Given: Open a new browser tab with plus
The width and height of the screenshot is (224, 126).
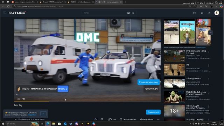Looking at the screenshot, I should pos(125,2).
